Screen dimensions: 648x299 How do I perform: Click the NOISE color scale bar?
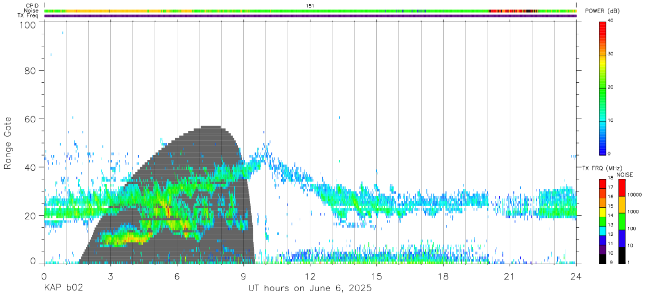pyautogui.click(x=622, y=221)
